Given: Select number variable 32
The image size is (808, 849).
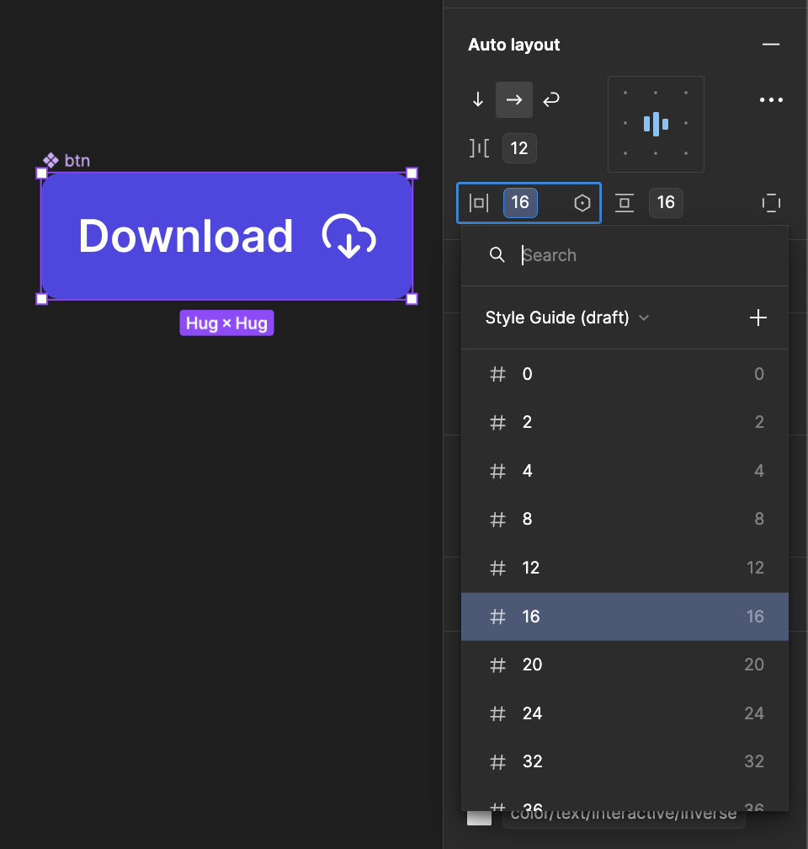Looking at the screenshot, I should 625,761.
